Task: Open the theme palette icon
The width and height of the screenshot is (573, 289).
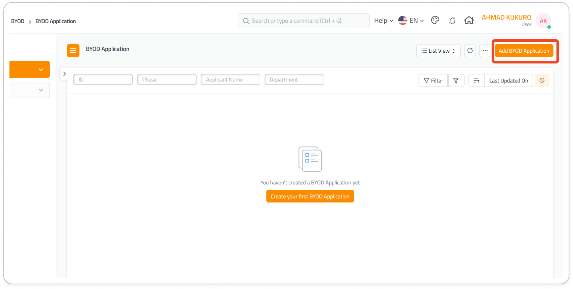Action: [x=435, y=21]
